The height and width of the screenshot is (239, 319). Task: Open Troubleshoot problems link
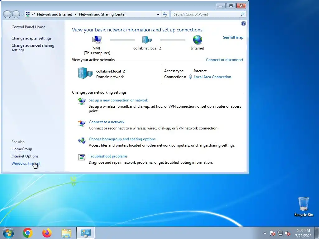(x=108, y=156)
